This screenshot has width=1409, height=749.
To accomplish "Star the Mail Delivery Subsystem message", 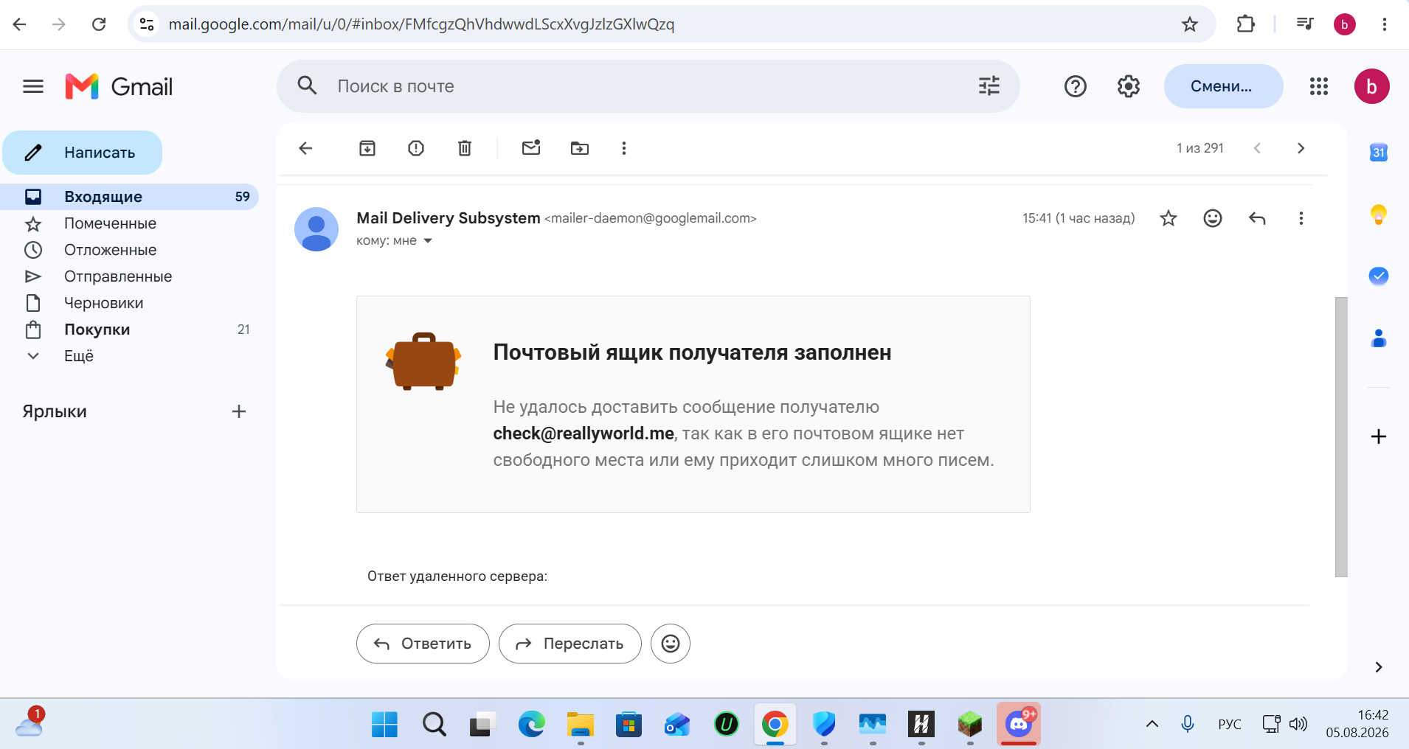I will pos(1169,218).
